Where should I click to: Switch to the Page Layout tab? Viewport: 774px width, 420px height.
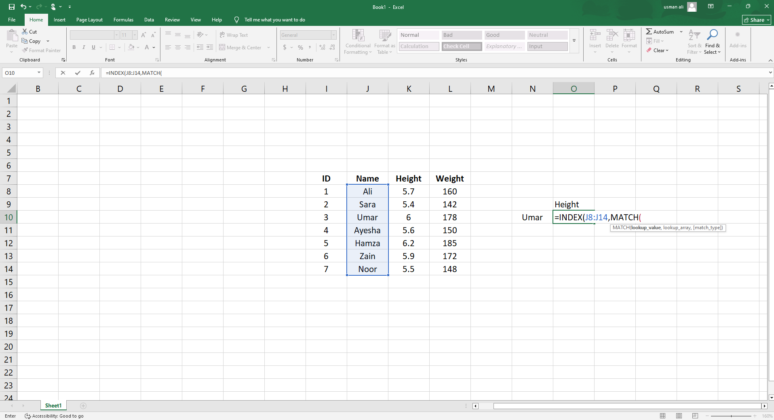point(89,20)
